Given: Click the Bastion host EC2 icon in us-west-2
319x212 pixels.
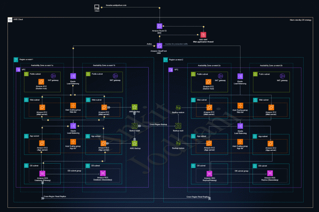Looking at the screenshot, I should tap(209, 82).
